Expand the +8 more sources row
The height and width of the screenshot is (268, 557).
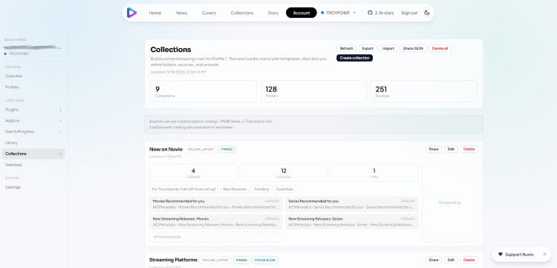pyautogui.click(x=216, y=237)
